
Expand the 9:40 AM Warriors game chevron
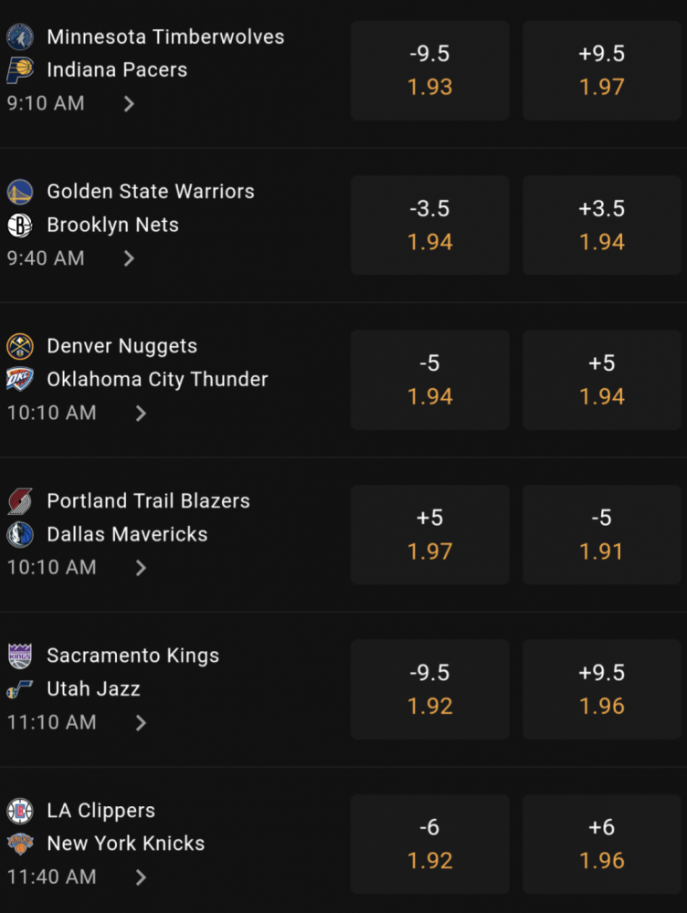(x=130, y=258)
